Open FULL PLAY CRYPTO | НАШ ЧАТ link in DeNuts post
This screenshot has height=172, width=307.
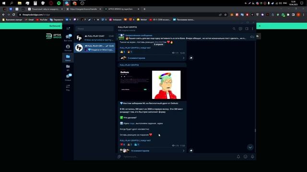coord(135,140)
